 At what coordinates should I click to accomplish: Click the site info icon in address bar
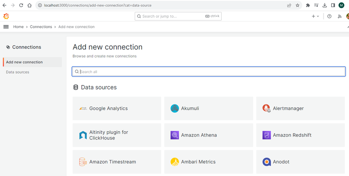coord(40,5)
